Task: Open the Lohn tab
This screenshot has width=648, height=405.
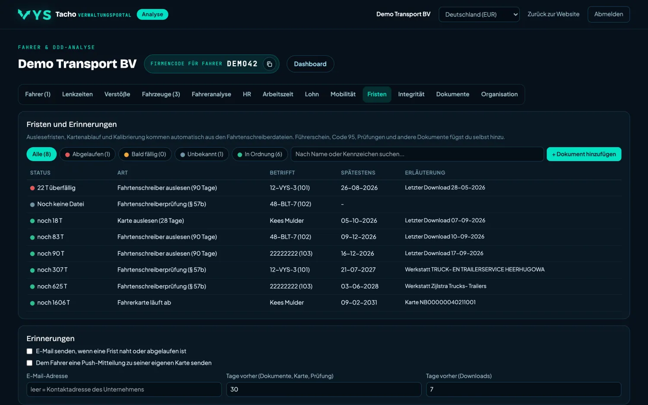Action: [312, 94]
